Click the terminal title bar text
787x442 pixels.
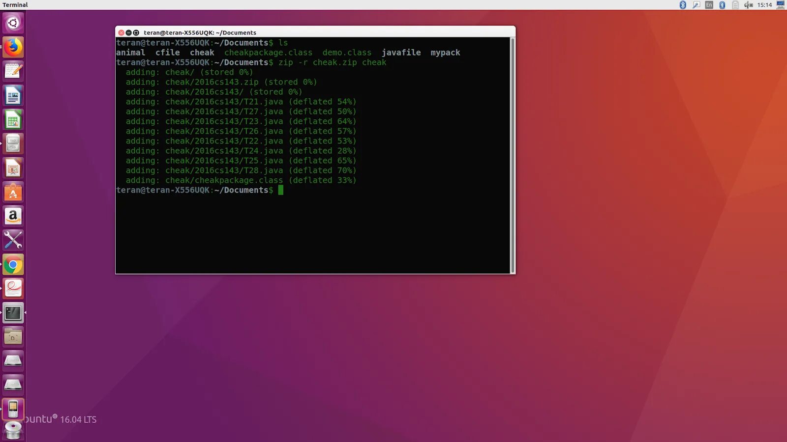point(200,32)
